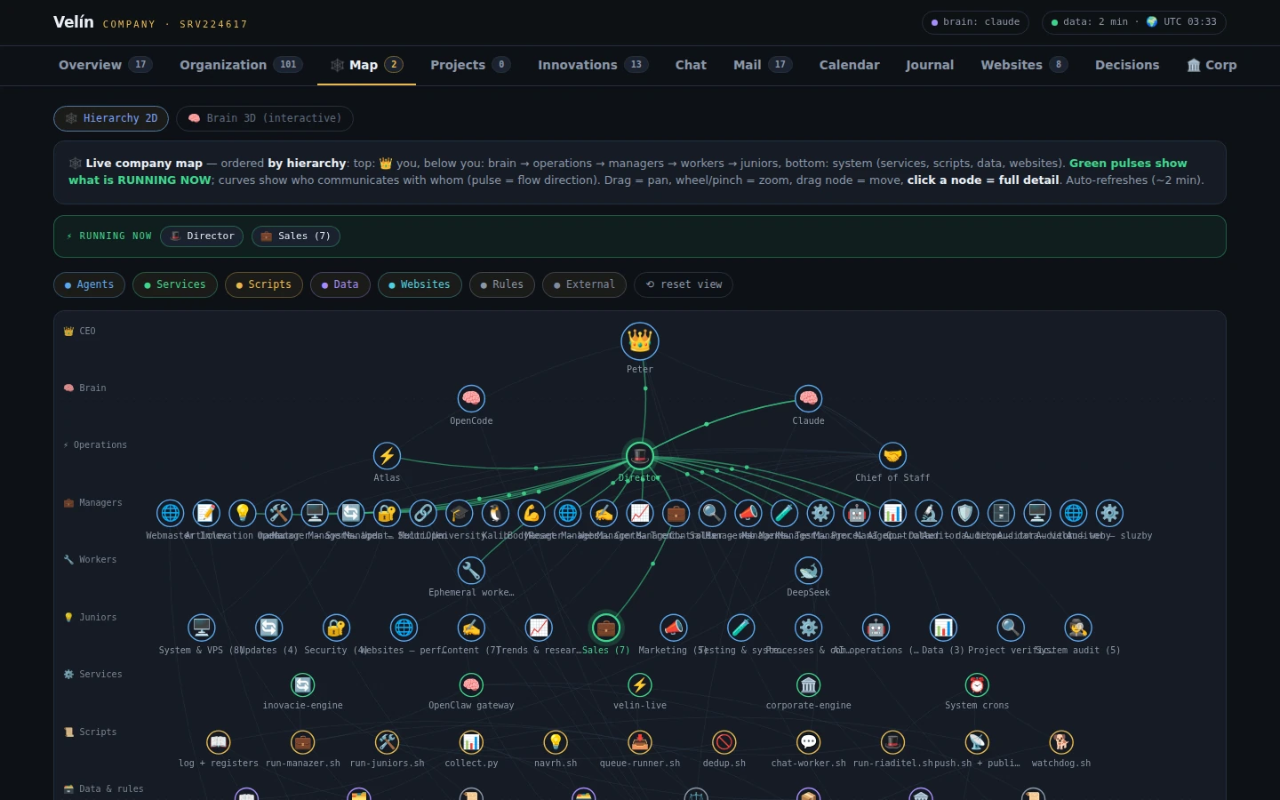1280x800 pixels.
Task: Click the brain: claude status chip
Action: (975, 22)
